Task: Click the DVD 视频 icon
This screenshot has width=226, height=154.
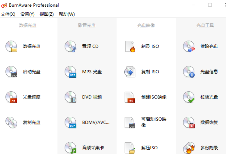Action: pos(71,97)
